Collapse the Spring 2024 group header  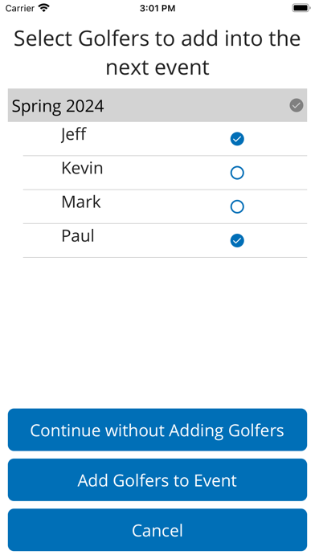tap(157, 105)
